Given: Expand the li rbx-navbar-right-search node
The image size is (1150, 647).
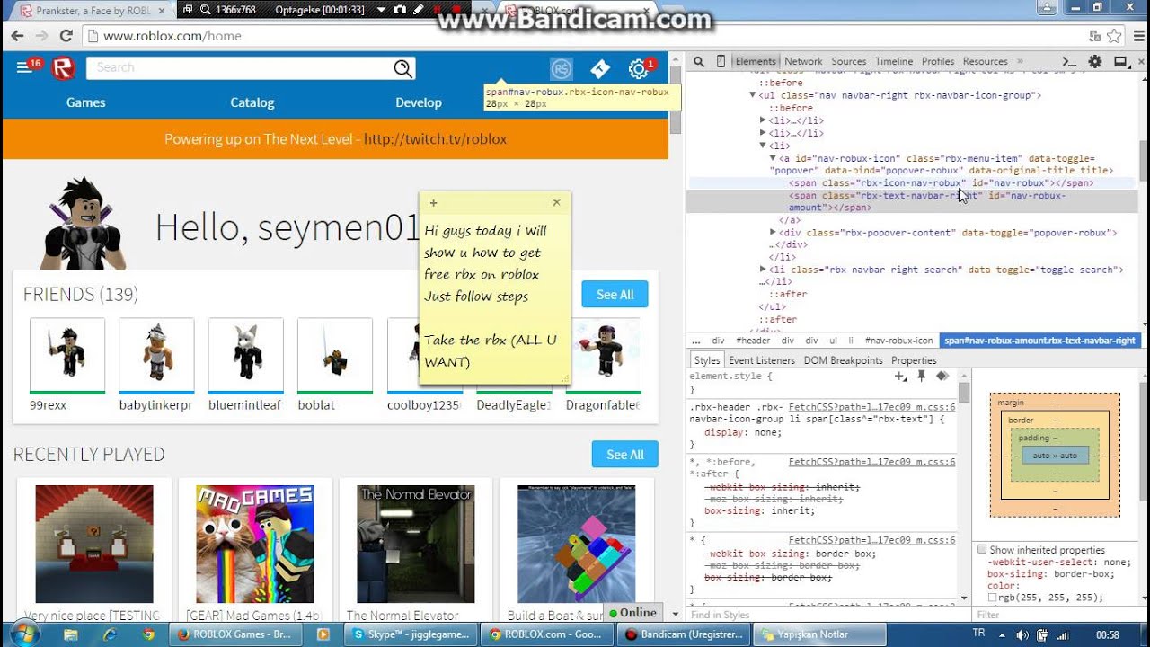Looking at the screenshot, I should pos(763,270).
